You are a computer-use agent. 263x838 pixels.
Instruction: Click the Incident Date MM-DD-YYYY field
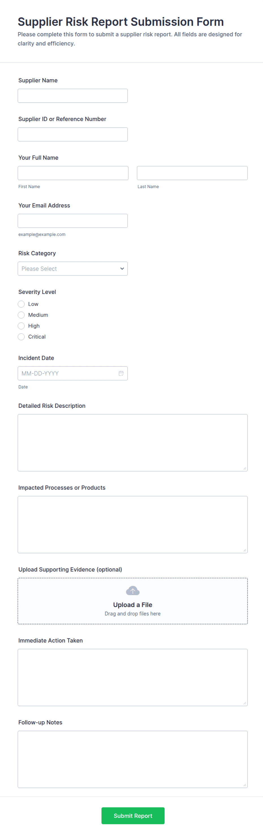tap(73, 374)
